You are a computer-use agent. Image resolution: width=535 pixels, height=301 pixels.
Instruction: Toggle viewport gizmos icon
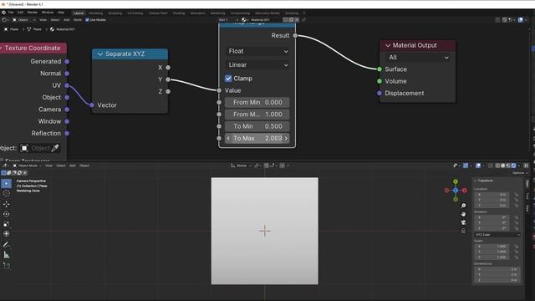click(466, 166)
